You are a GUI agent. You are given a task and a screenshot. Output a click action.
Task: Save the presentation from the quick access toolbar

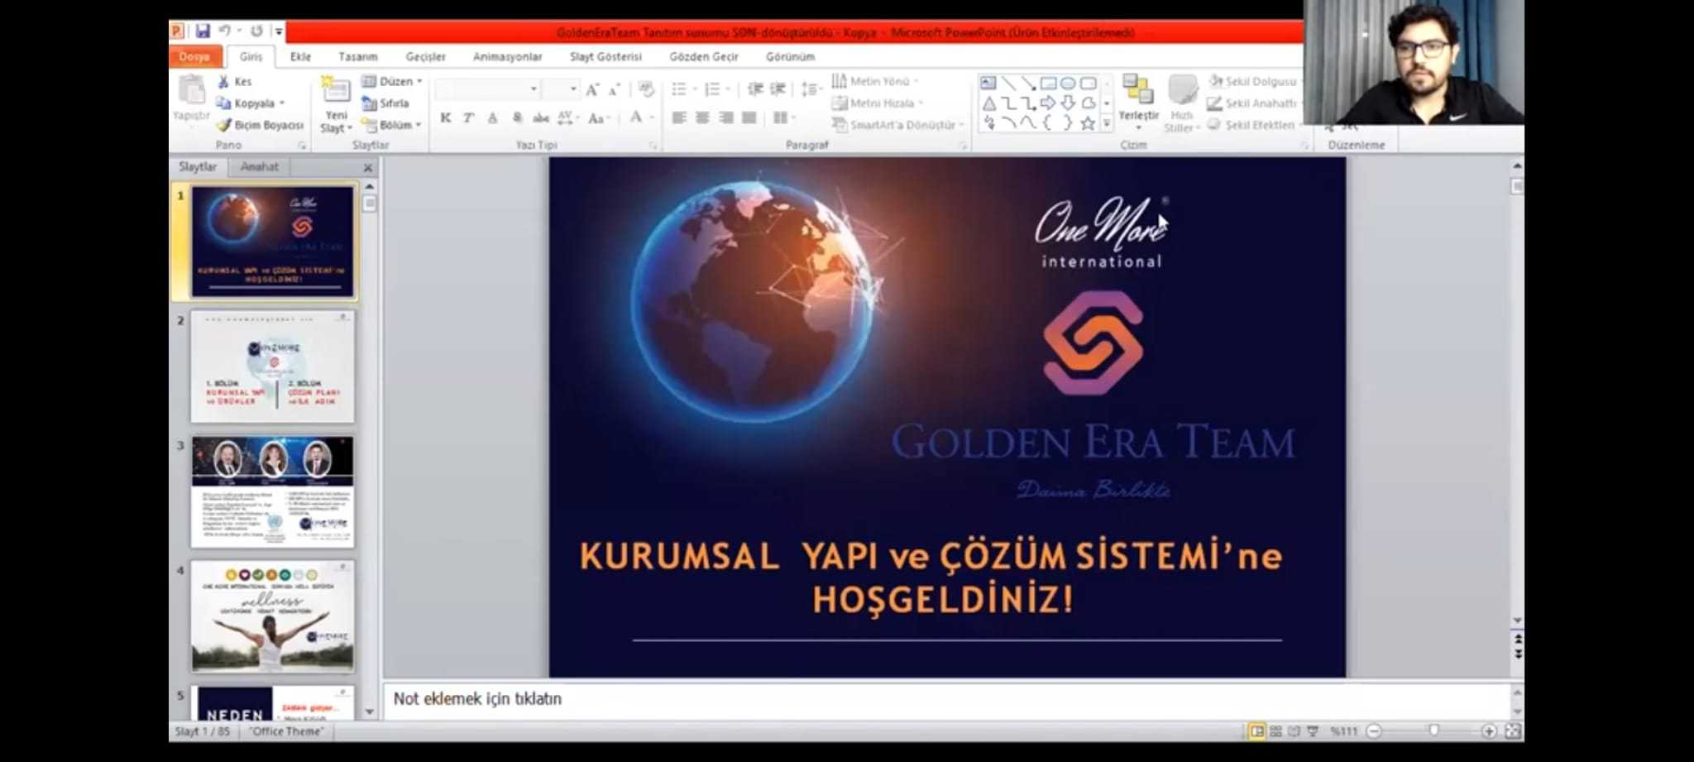click(x=203, y=31)
